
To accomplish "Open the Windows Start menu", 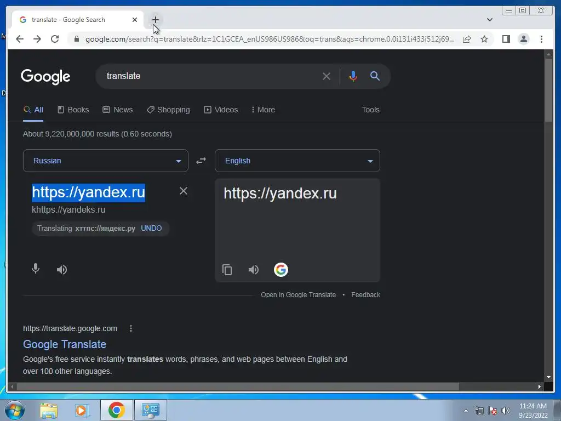I will (x=15, y=410).
